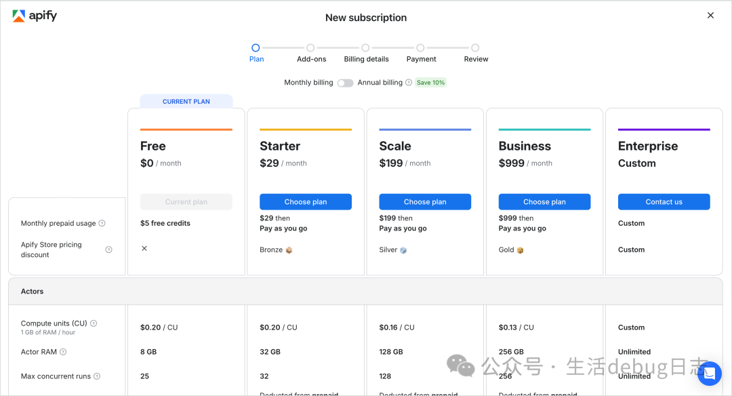Click the Bronze discount badge icon
This screenshot has height=396, width=732.
pos(289,250)
